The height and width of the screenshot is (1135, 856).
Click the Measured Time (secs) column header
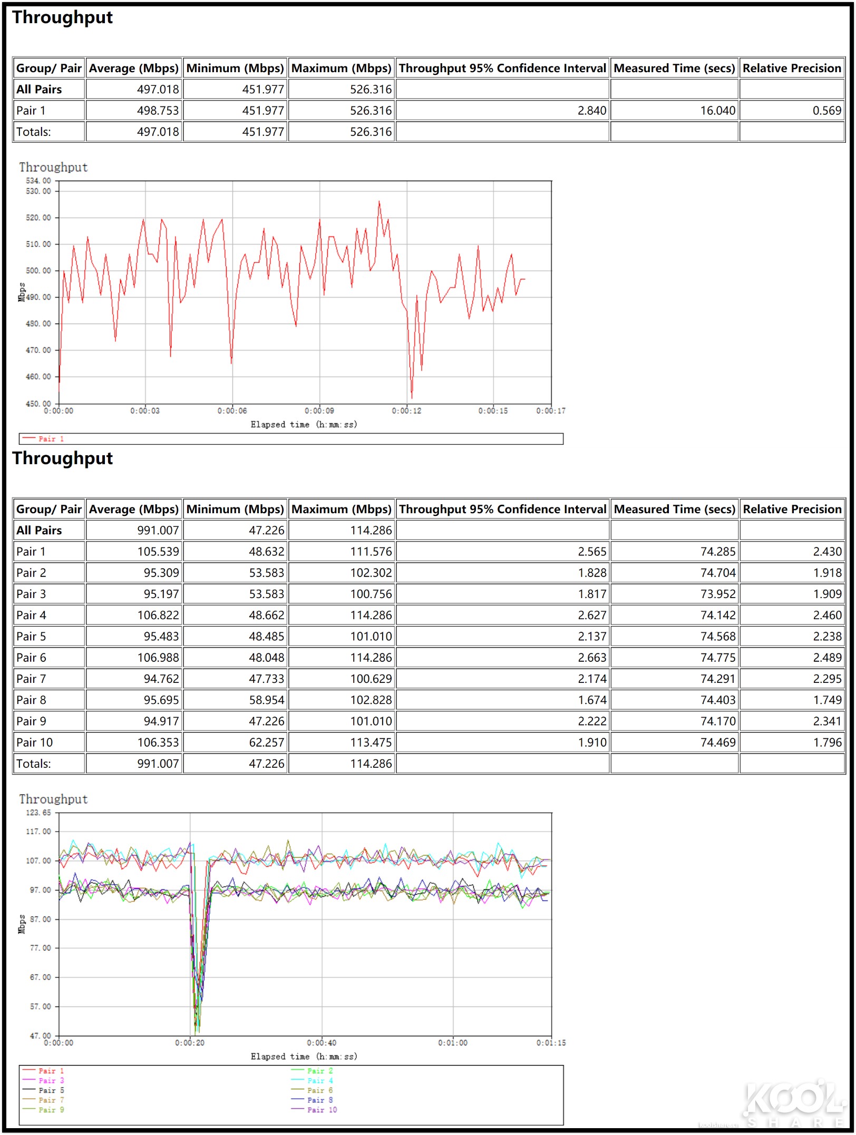pyautogui.click(x=675, y=68)
